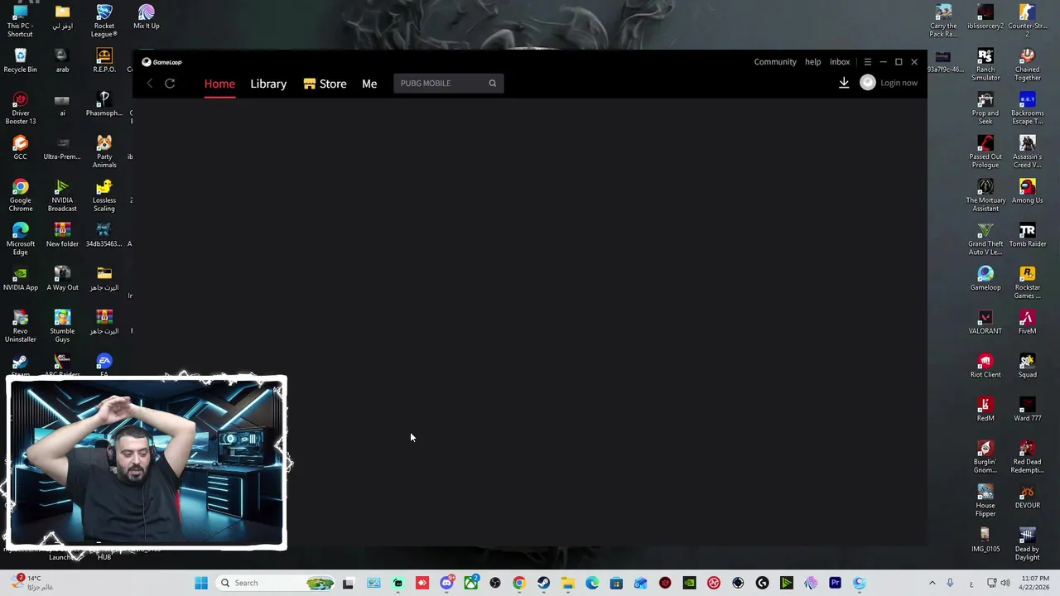
Task: Select the Dead by Daylight desktop icon
Action: (x=1028, y=544)
